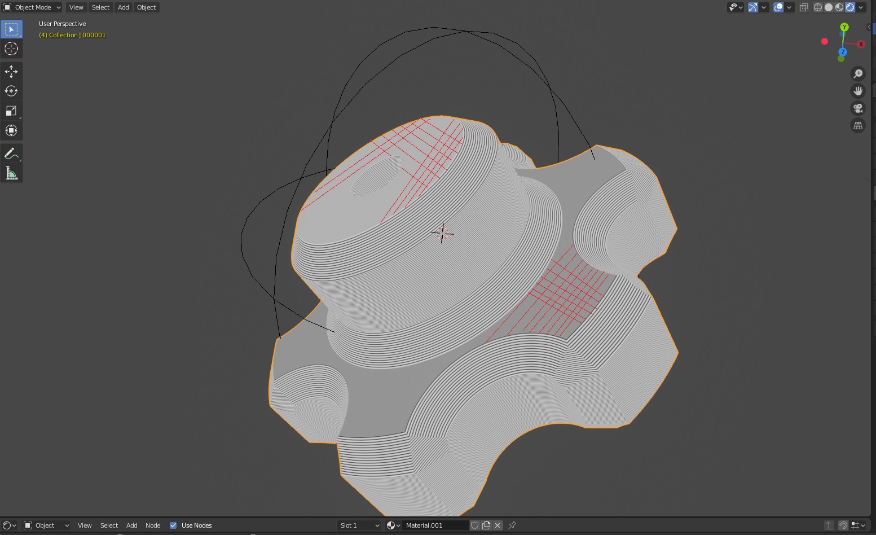876x535 pixels.
Task: Open the shader type Object dropdown
Action: point(46,525)
